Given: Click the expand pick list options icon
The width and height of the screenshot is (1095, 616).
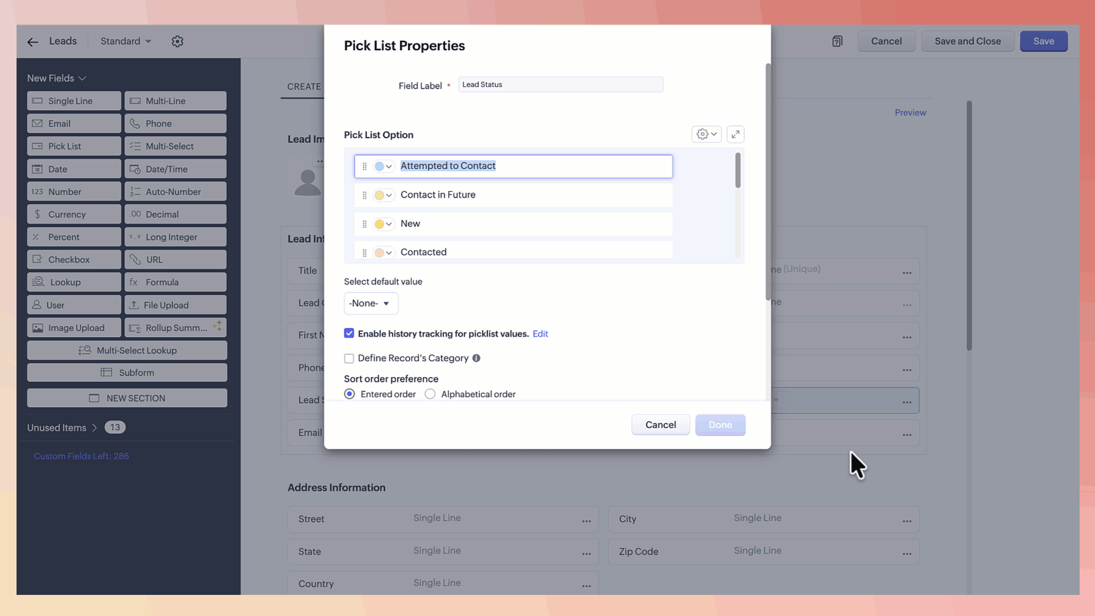Looking at the screenshot, I should click(735, 135).
